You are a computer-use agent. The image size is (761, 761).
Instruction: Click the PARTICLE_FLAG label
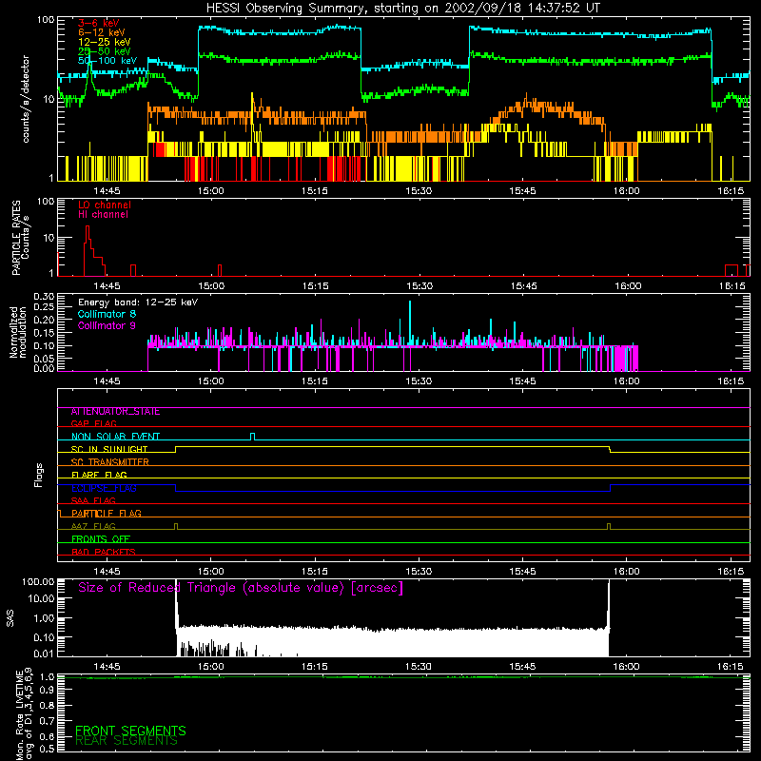pos(107,513)
